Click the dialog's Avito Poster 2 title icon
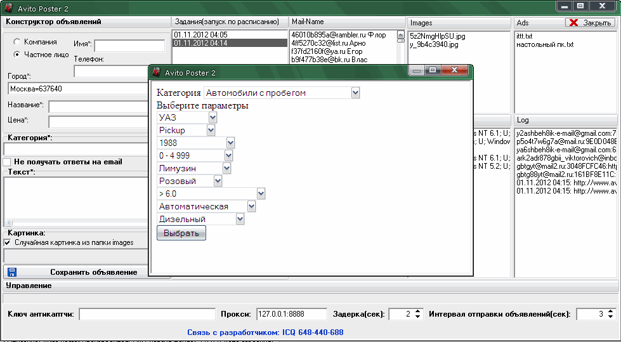This screenshot has height=342, width=621. tap(157, 72)
